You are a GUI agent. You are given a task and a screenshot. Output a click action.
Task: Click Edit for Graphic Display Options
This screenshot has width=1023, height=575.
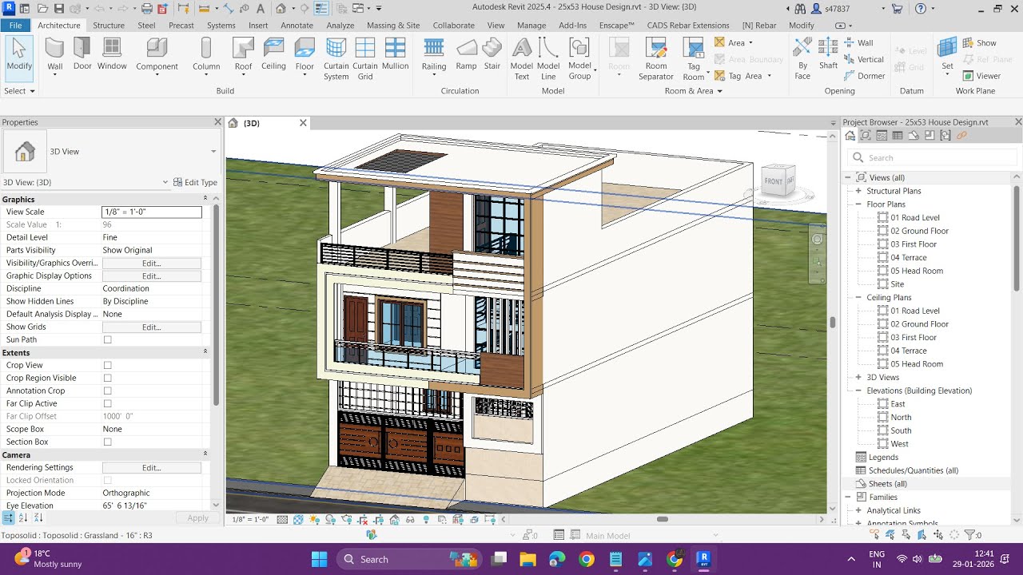coord(152,276)
